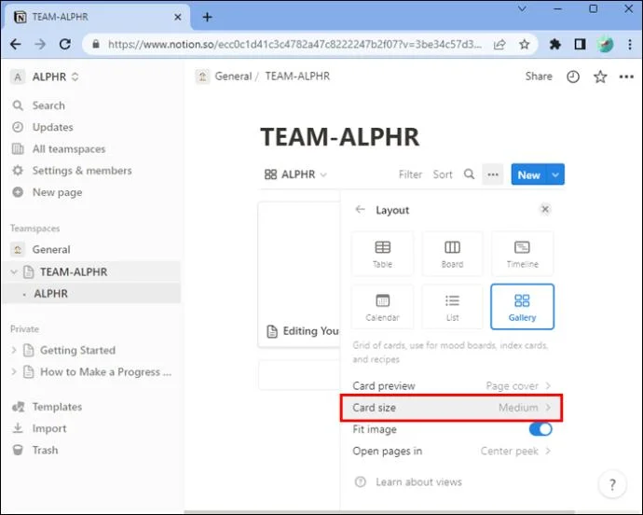Viewport: 643px width, 515px height.
Task: Select the ALPHR subpage in sidebar
Action: [x=90, y=294]
